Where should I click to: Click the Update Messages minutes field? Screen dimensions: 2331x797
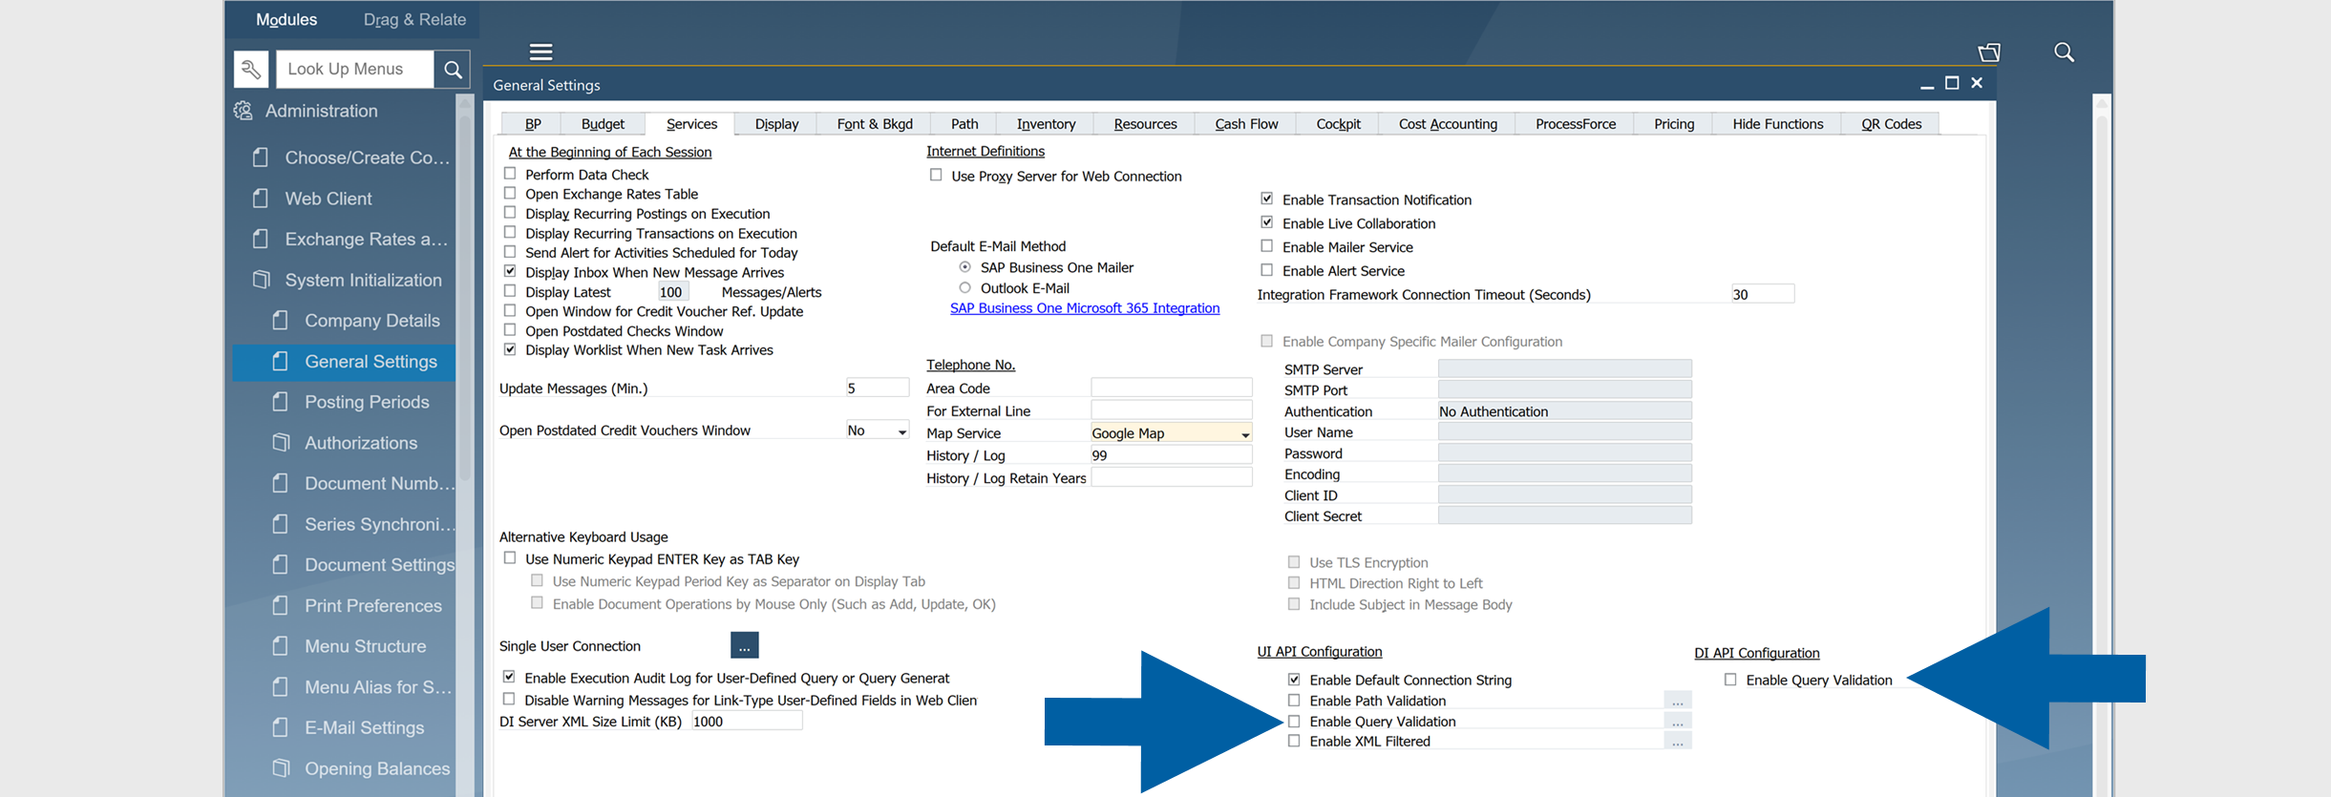coord(877,388)
